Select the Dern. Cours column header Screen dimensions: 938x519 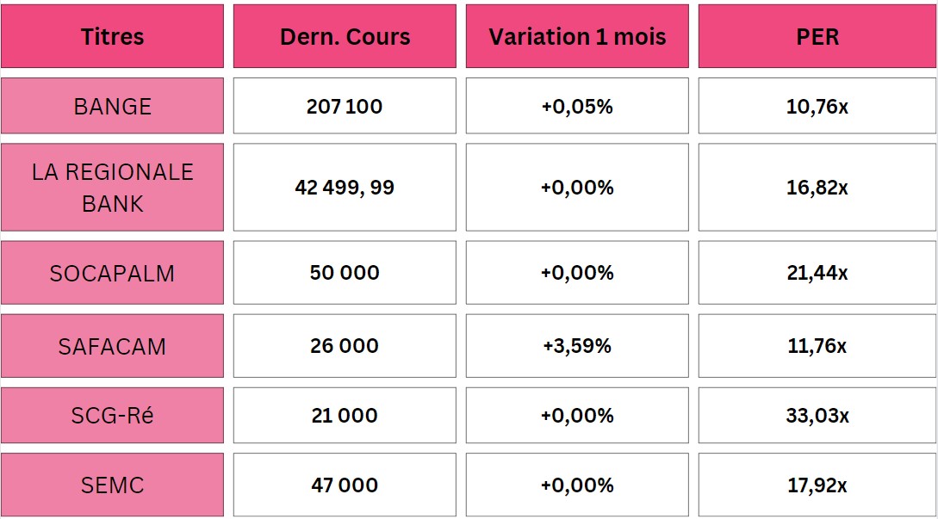point(345,36)
